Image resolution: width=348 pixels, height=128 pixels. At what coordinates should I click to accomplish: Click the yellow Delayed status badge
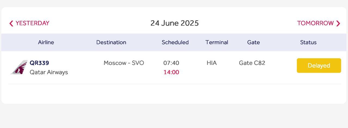pyautogui.click(x=319, y=66)
